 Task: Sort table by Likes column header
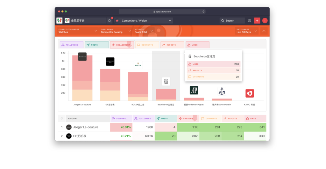(255, 119)
